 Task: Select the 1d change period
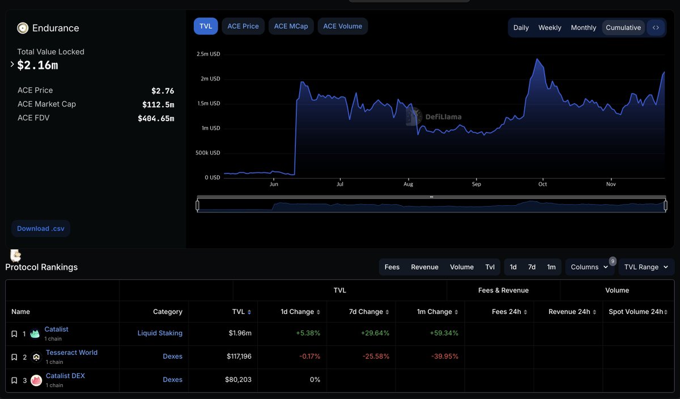(513, 267)
